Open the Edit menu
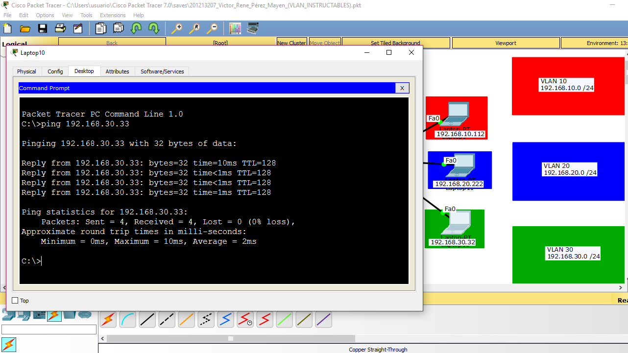The height and width of the screenshot is (353, 628). pos(24,15)
